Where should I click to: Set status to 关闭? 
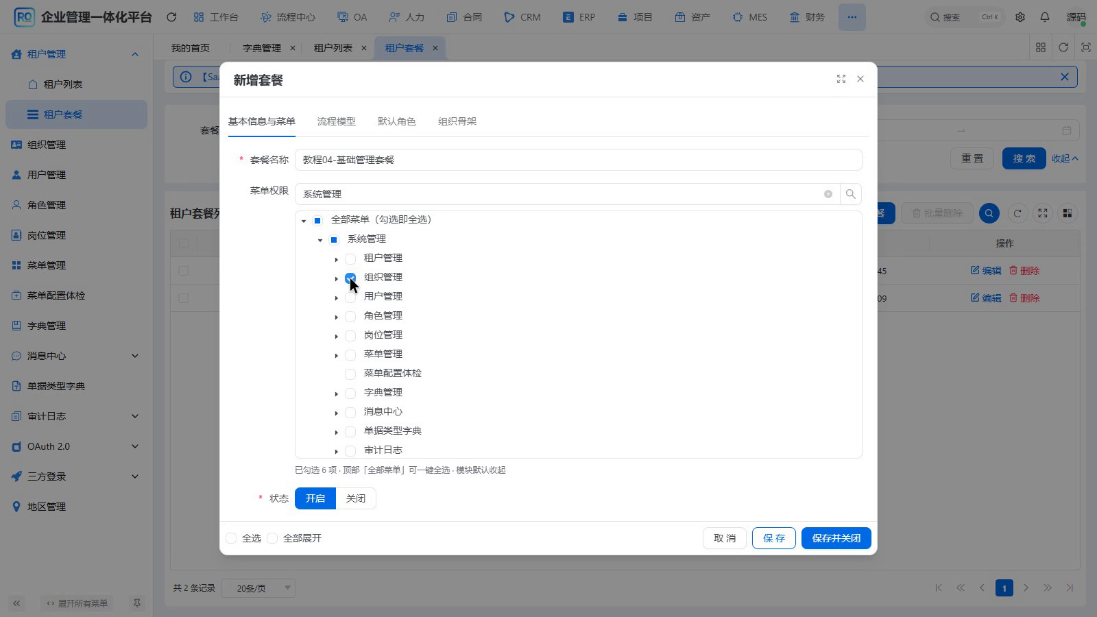356,498
